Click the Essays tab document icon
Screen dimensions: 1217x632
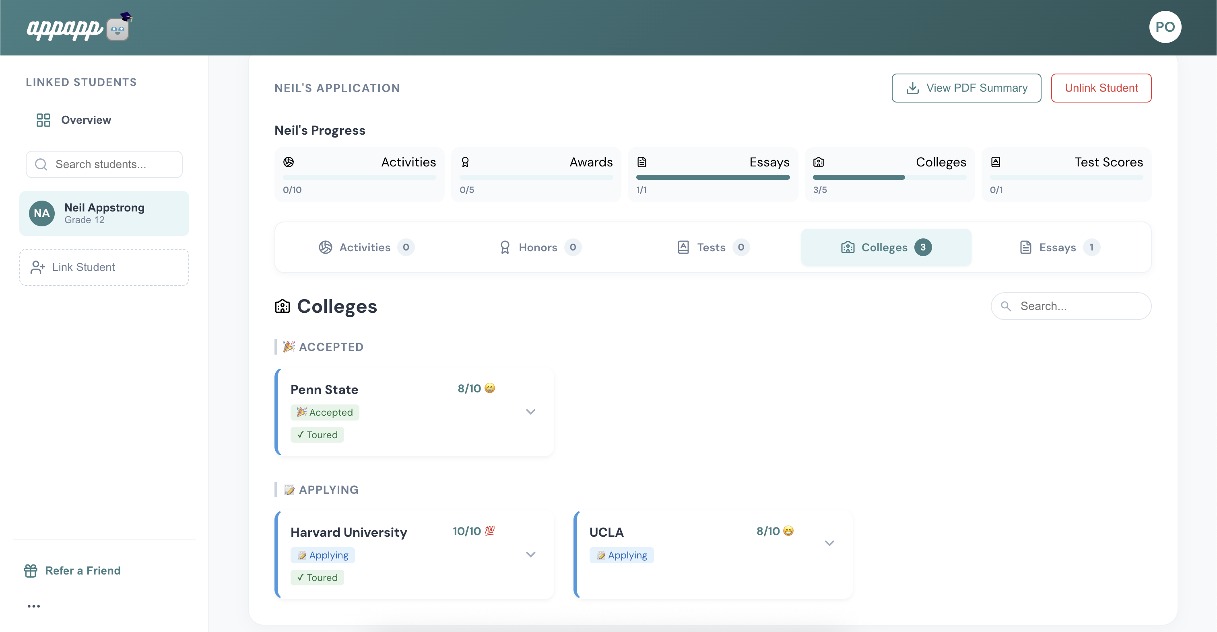(1025, 247)
